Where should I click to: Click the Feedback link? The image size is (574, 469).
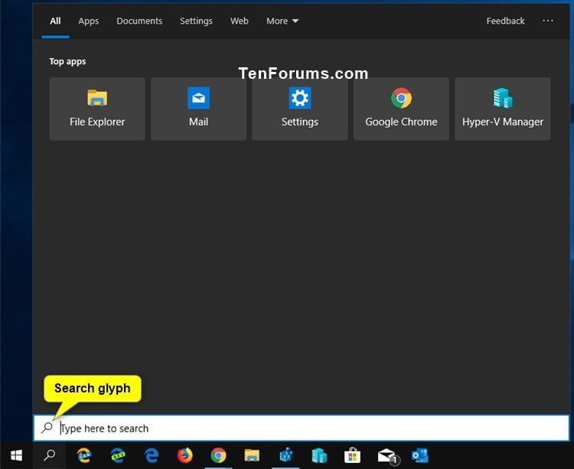[x=505, y=21]
